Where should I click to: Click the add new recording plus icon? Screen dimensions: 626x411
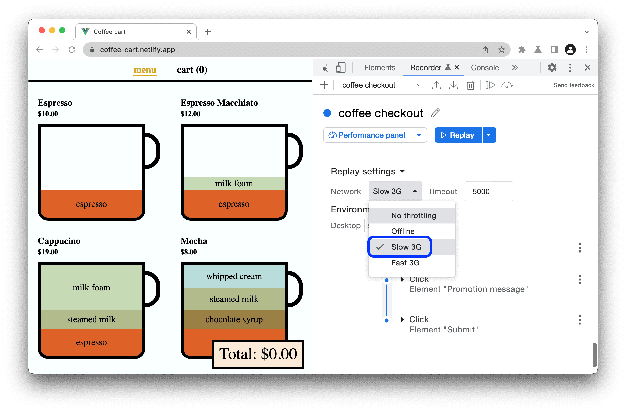[x=324, y=85]
